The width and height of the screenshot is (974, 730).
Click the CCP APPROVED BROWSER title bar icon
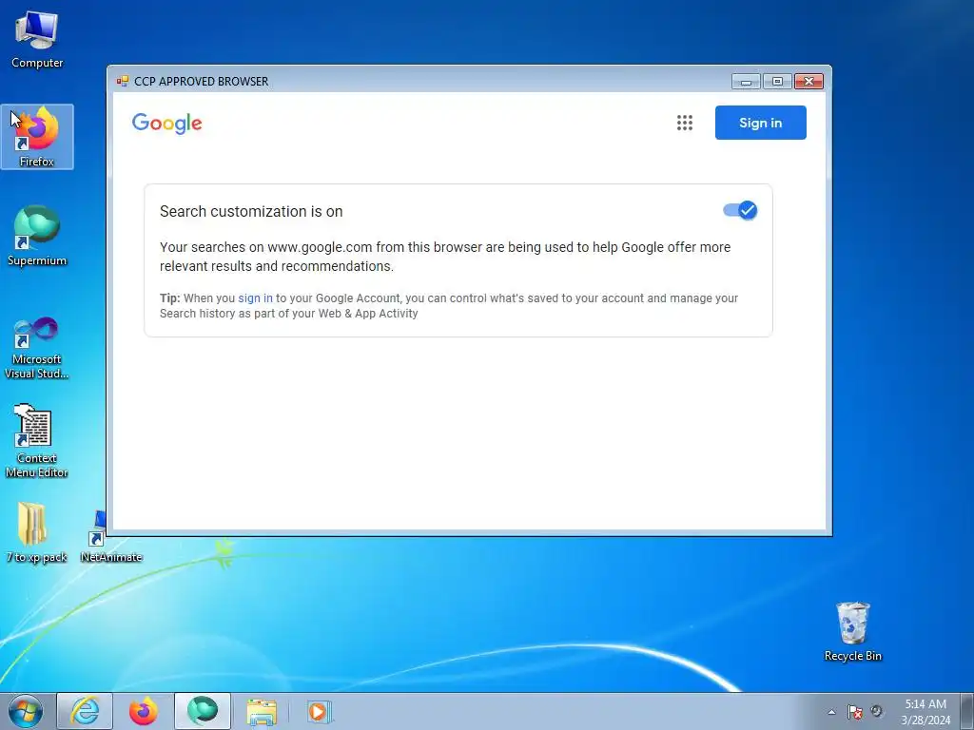pyautogui.click(x=123, y=82)
